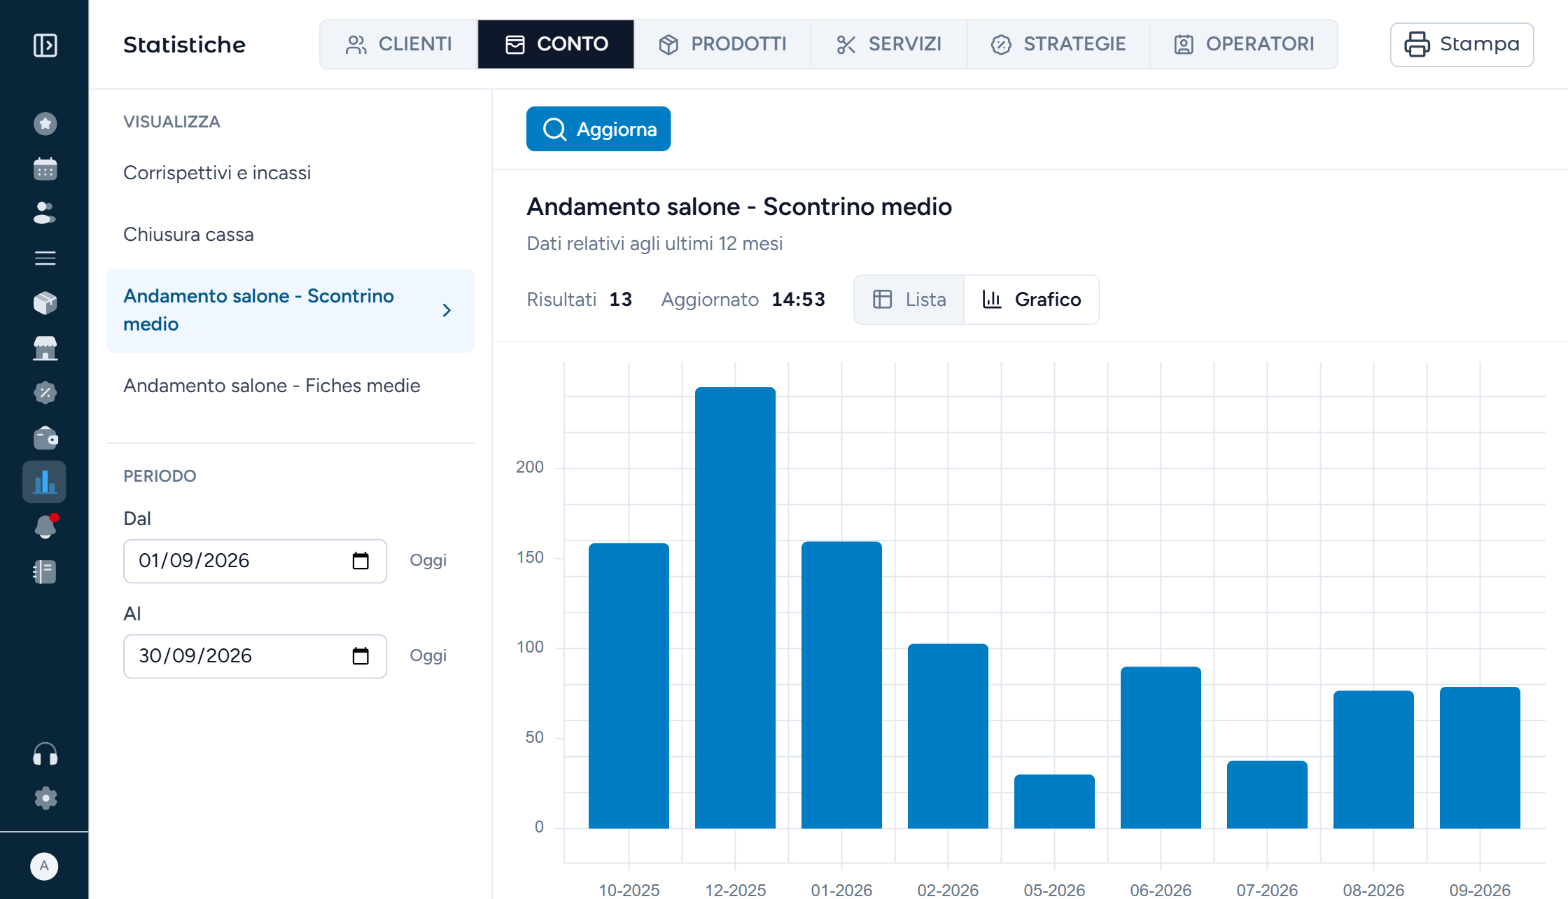Open the user avatar A
Image resolution: width=1568 pixels, height=899 pixels.
[x=44, y=866]
